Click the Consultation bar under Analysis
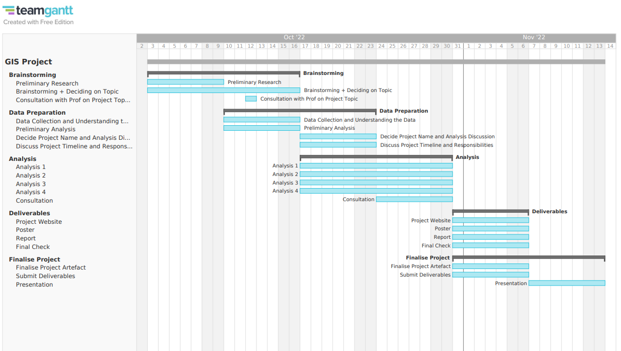 (414, 199)
